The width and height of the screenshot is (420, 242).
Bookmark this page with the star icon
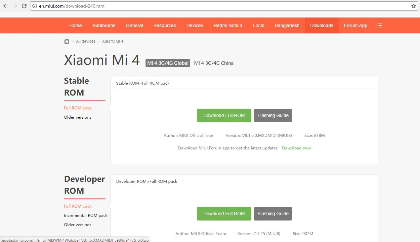(413, 6)
